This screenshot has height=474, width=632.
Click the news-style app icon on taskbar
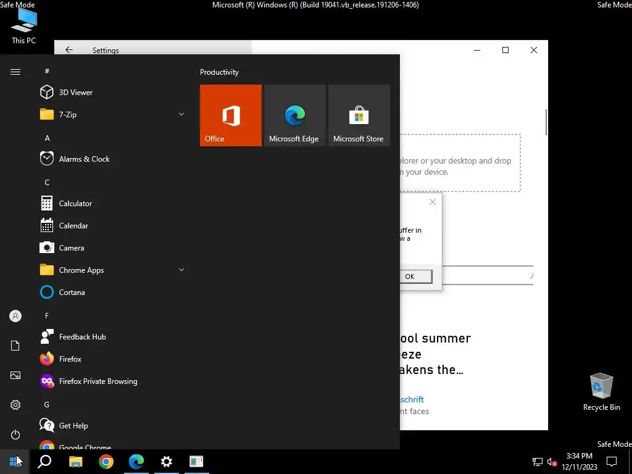196,462
